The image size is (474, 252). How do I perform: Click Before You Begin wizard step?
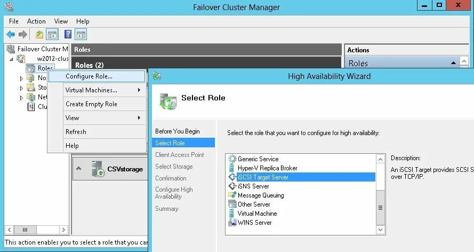pos(178,131)
